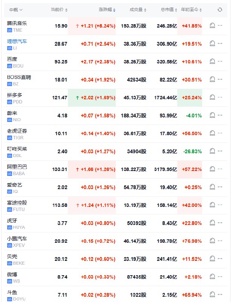Click 百度 price 93.25
Viewport: 238px width, 302px height.
pos(61,62)
